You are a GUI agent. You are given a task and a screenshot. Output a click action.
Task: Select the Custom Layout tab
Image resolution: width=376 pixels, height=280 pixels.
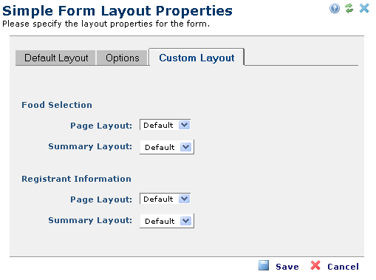click(196, 58)
